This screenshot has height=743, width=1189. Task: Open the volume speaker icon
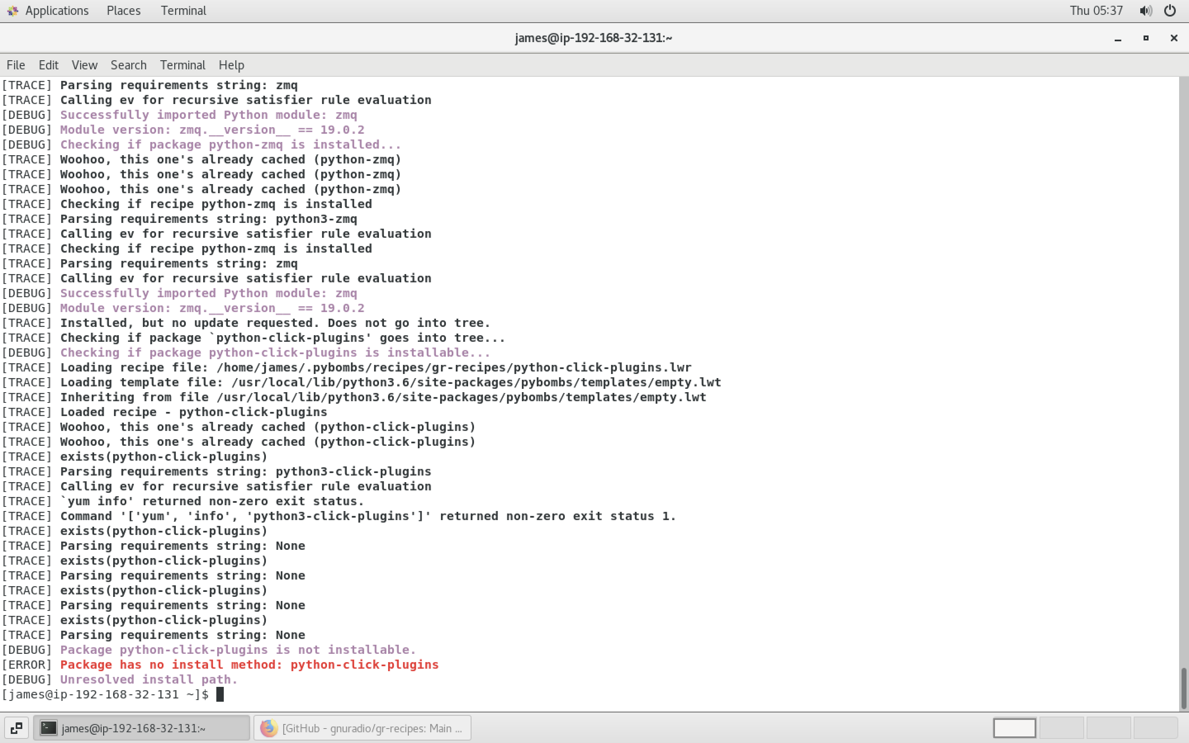1146,10
